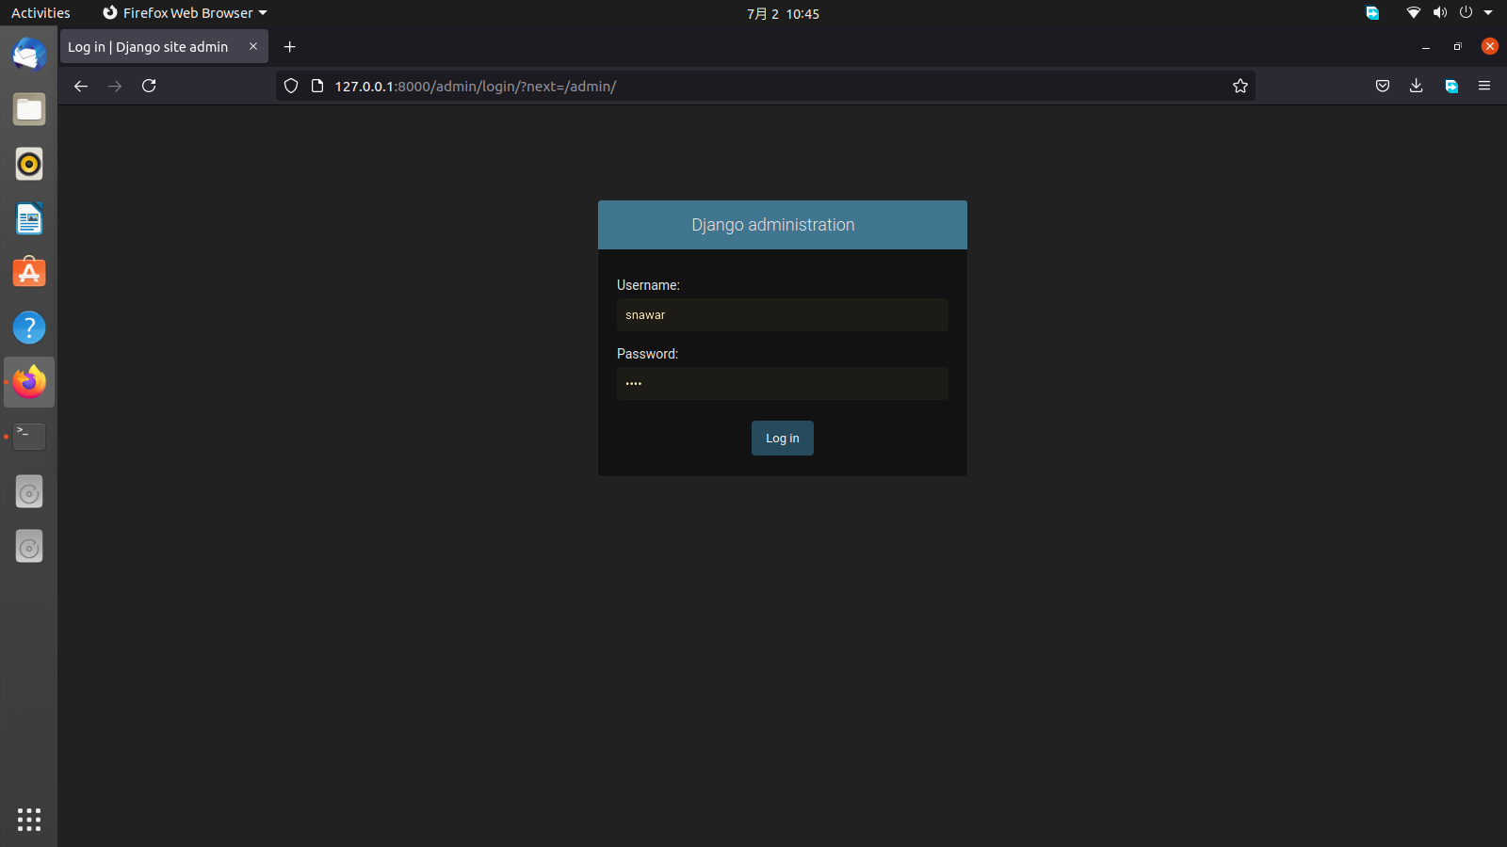Viewport: 1507px width, 847px height.
Task: Open the volume indicator
Action: (1439, 13)
